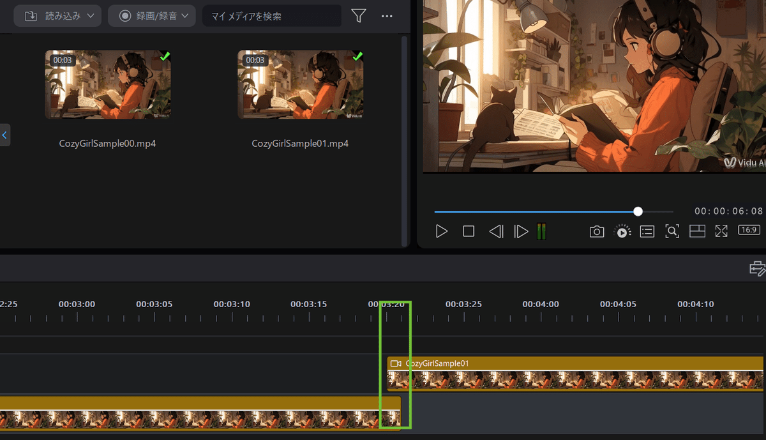
Task: Click the マイ メディアを検索 search field
Action: click(273, 16)
